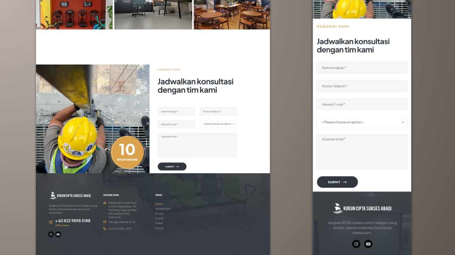This screenshot has height=255, width=455.
Task: Go to Tentang Kami in footer menu
Action: click(163, 209)
